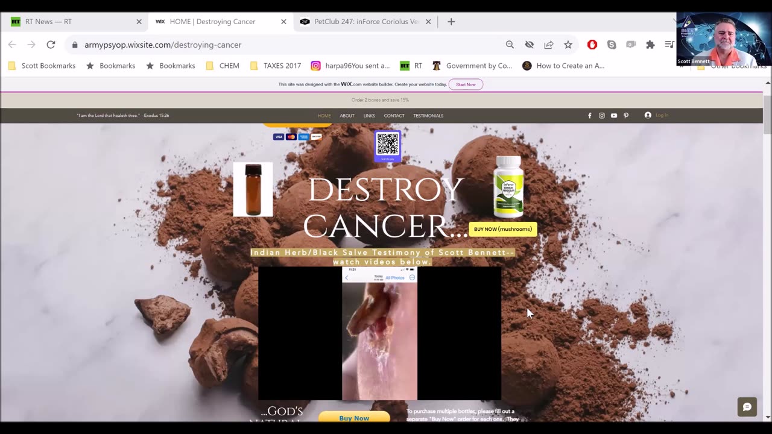This screenshot has width=772, height=434.
Task: Bookmark this page with the star icon
Action: pyautogui.click(x=568, y=45)
